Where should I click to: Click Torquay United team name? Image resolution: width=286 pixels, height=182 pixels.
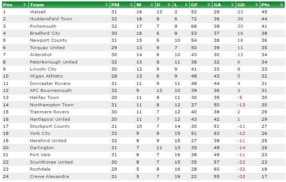coord(47,48)
